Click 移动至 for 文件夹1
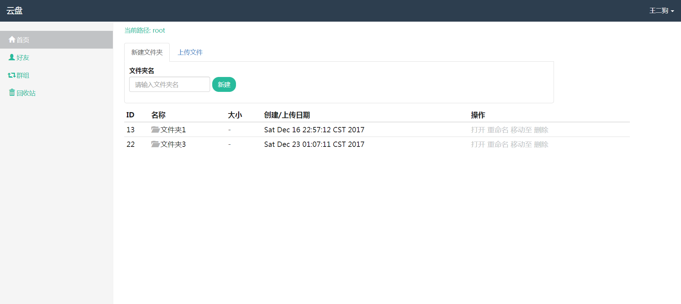Image resolution: width=681 pixels, height=304 pixels. click(x=521, y=130)
